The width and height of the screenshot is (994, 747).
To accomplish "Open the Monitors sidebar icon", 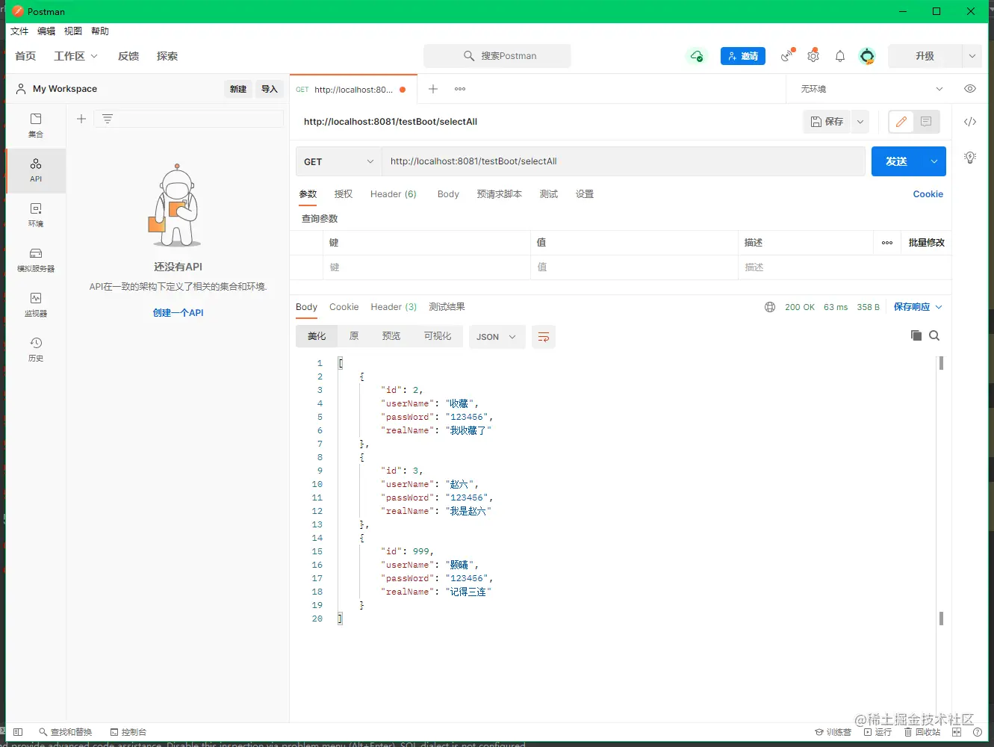I will point(36,305).
